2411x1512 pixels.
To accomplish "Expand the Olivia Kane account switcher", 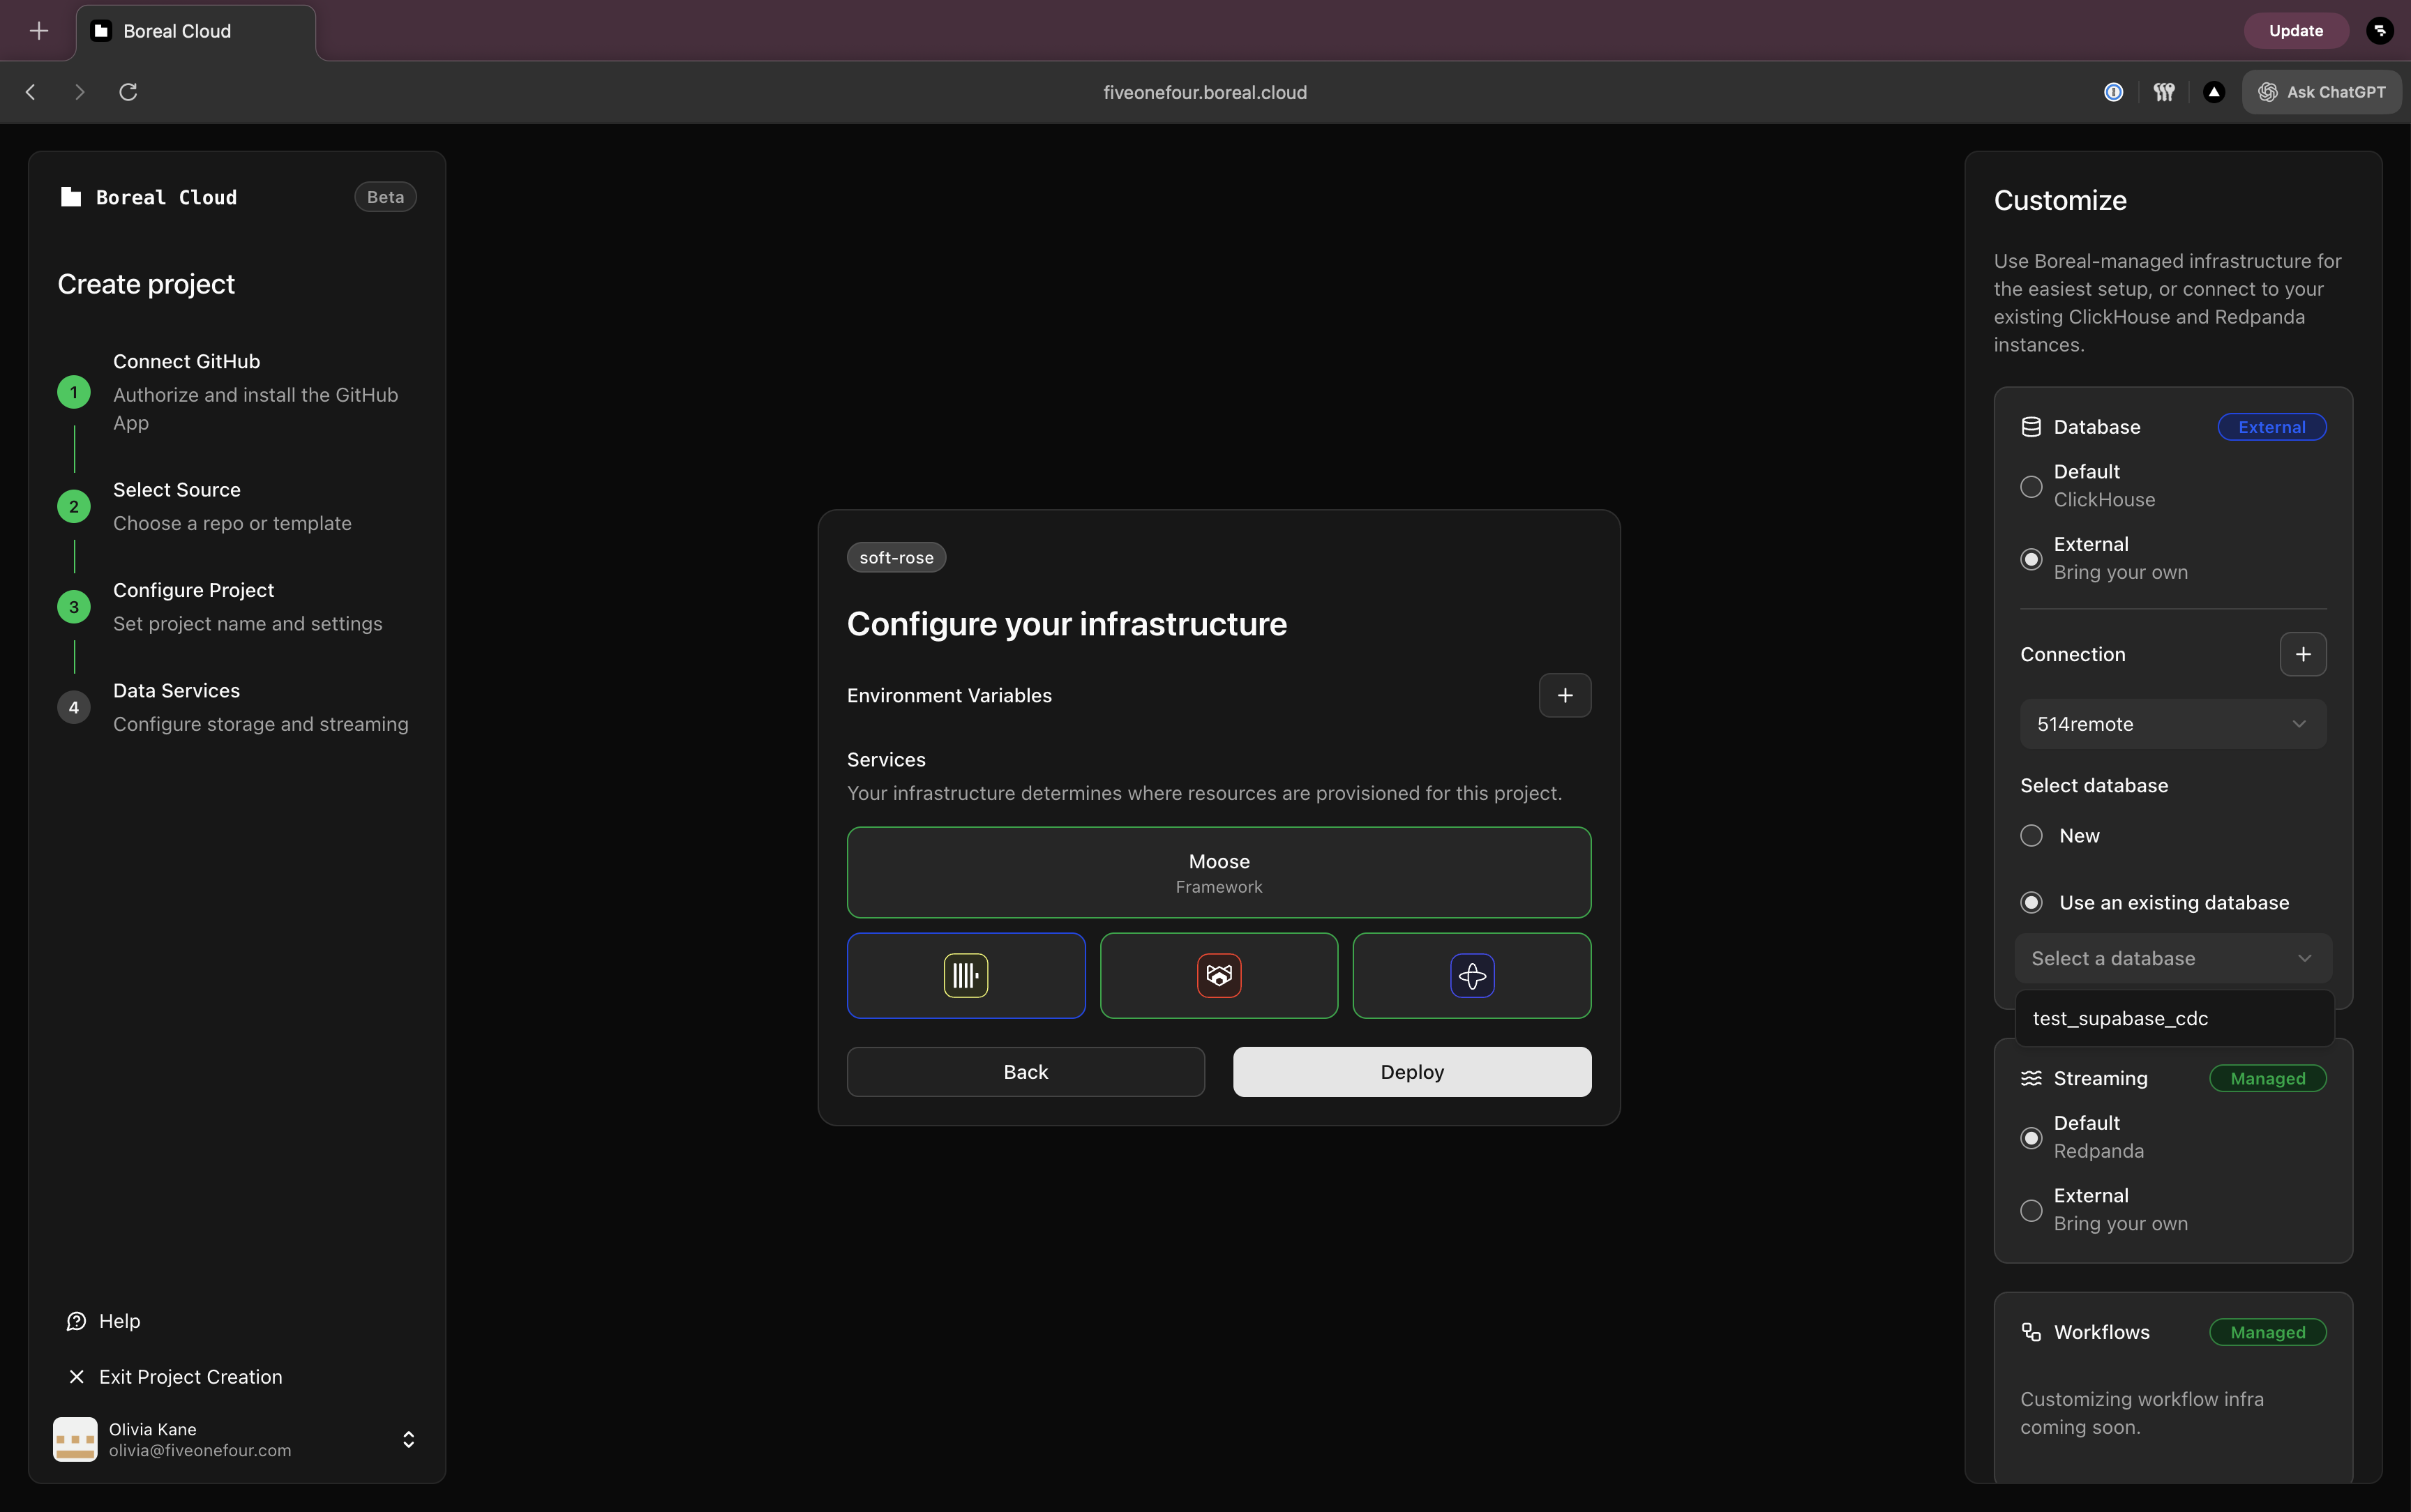I will [408, 1439].
